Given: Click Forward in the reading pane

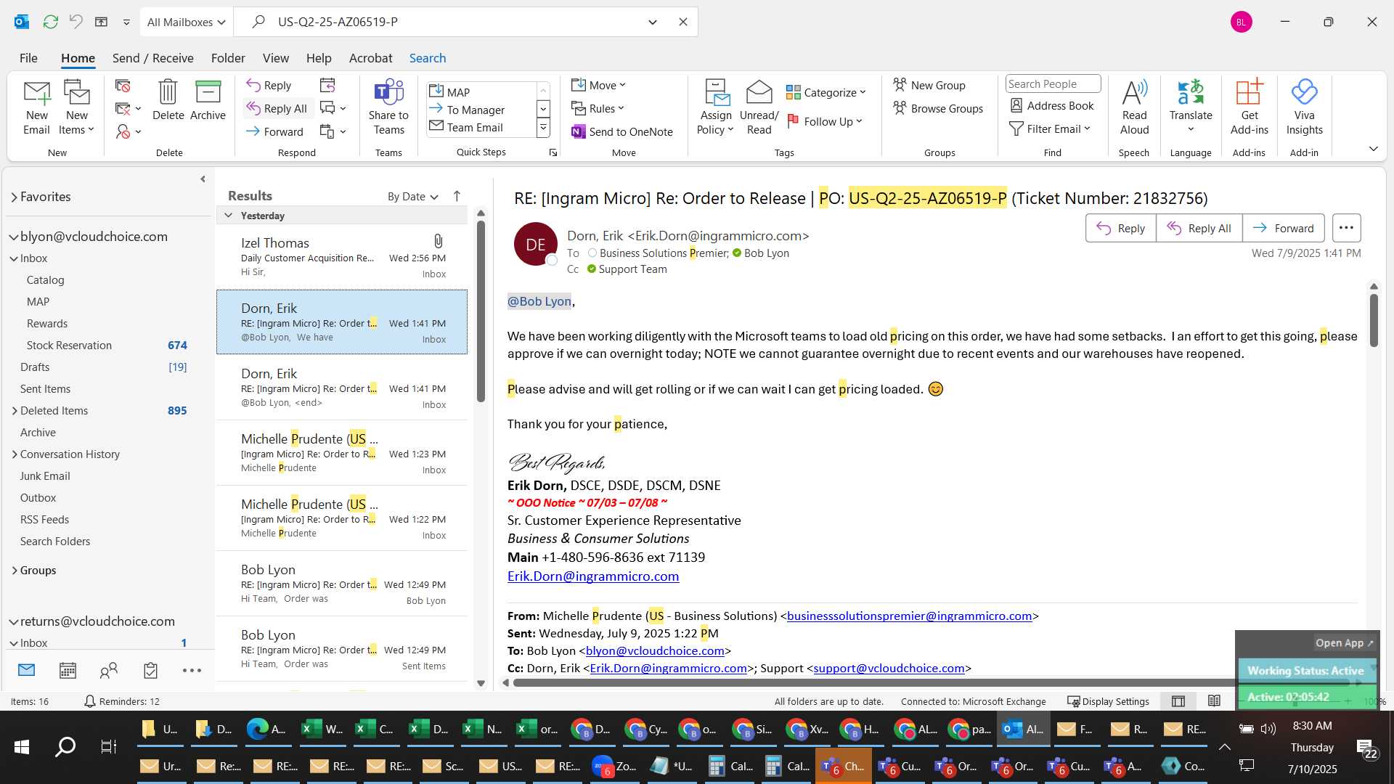Looking at the screenshot, I should (x=1283, y=228).
